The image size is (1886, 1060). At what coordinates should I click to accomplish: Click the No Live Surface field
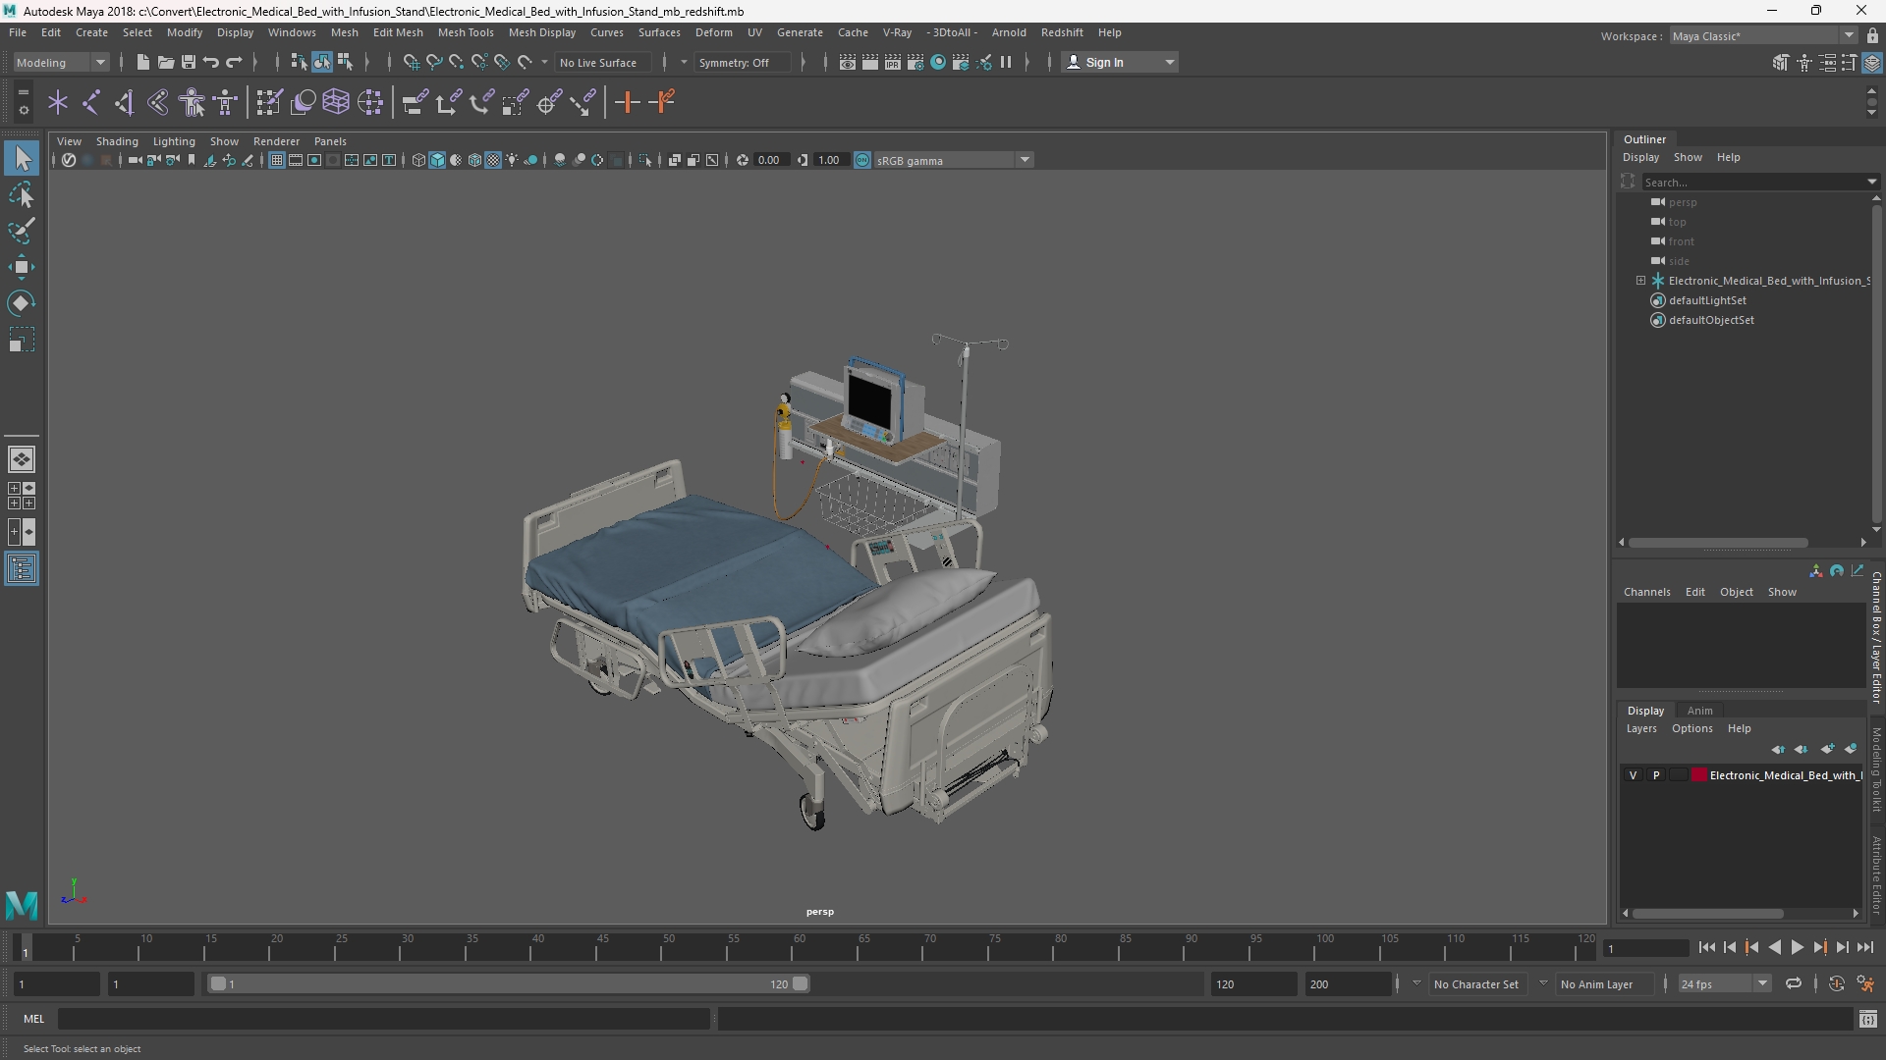coord(601,62)
